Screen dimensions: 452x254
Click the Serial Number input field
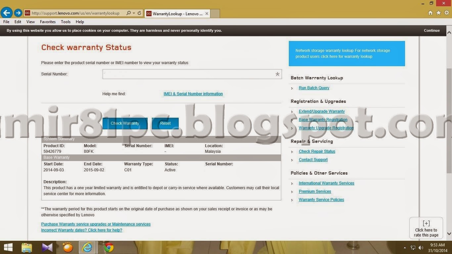click(x=192, y=74)
